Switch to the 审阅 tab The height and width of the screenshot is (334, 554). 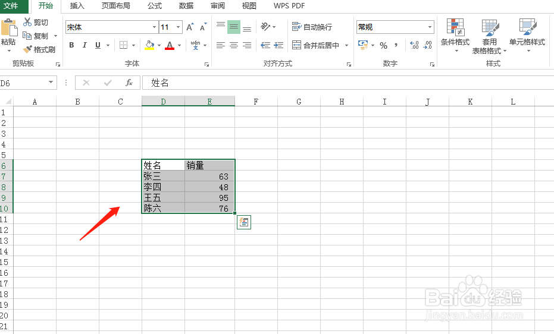pos(218,5)
